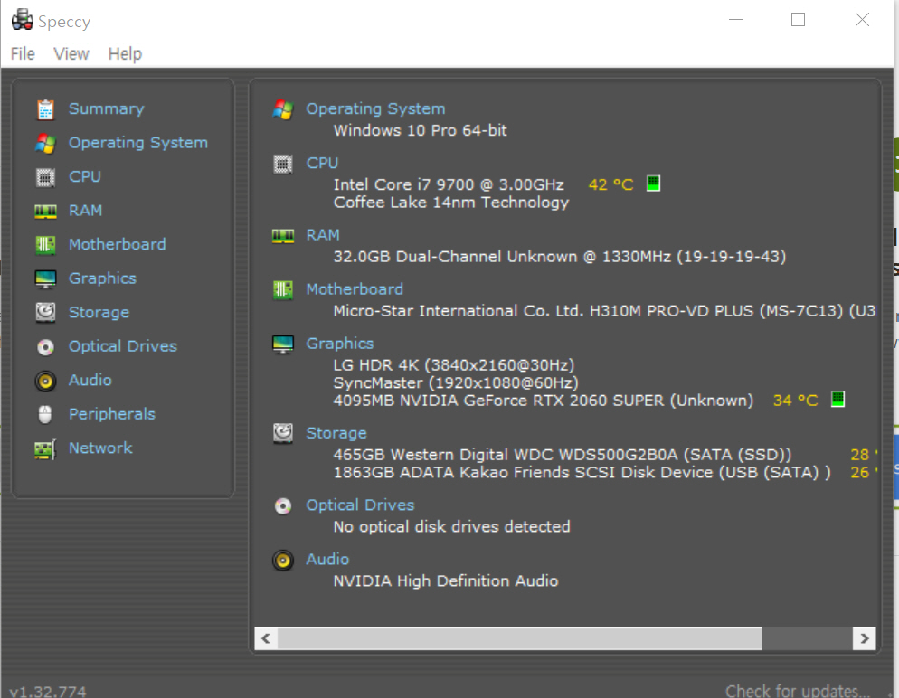Click the Coffee Lake 14nm Technology line
The image size is (899, 698).
(x=451, y=203)
